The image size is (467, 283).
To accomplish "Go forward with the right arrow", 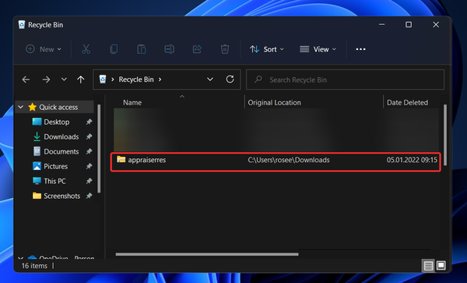I will [x=46, y=80].
